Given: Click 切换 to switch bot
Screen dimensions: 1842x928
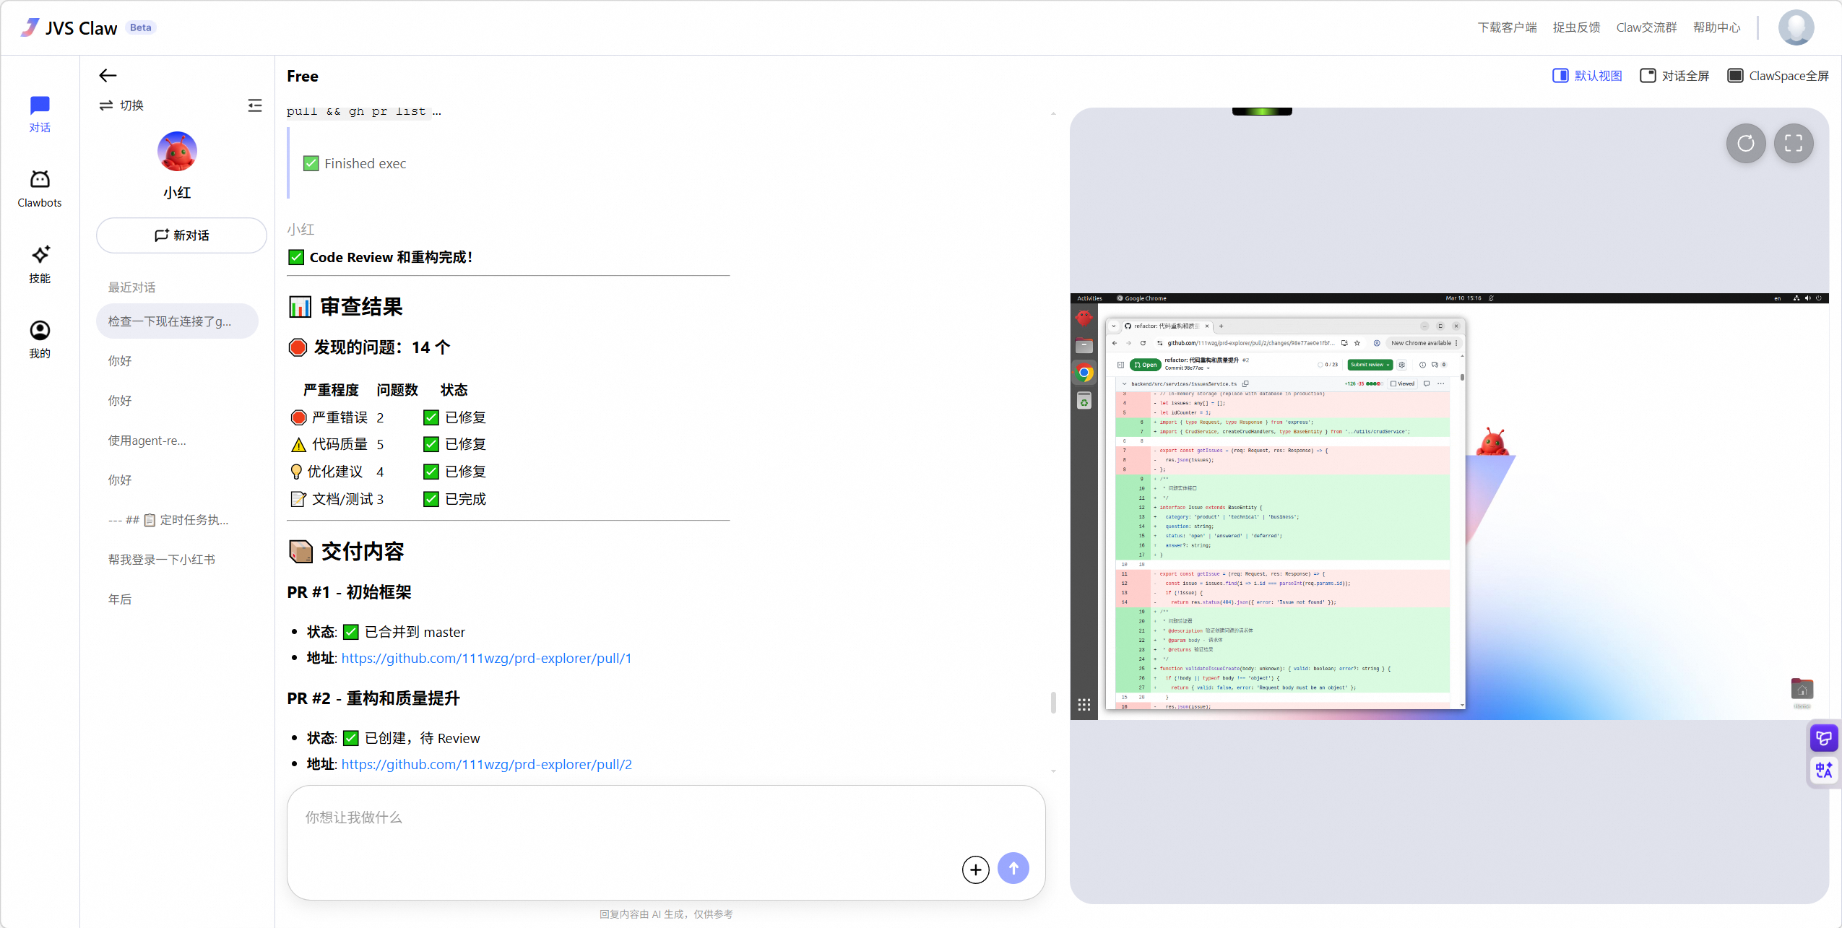Looking at the screenshot, I should pyautogui.click(x=121, y=105).
